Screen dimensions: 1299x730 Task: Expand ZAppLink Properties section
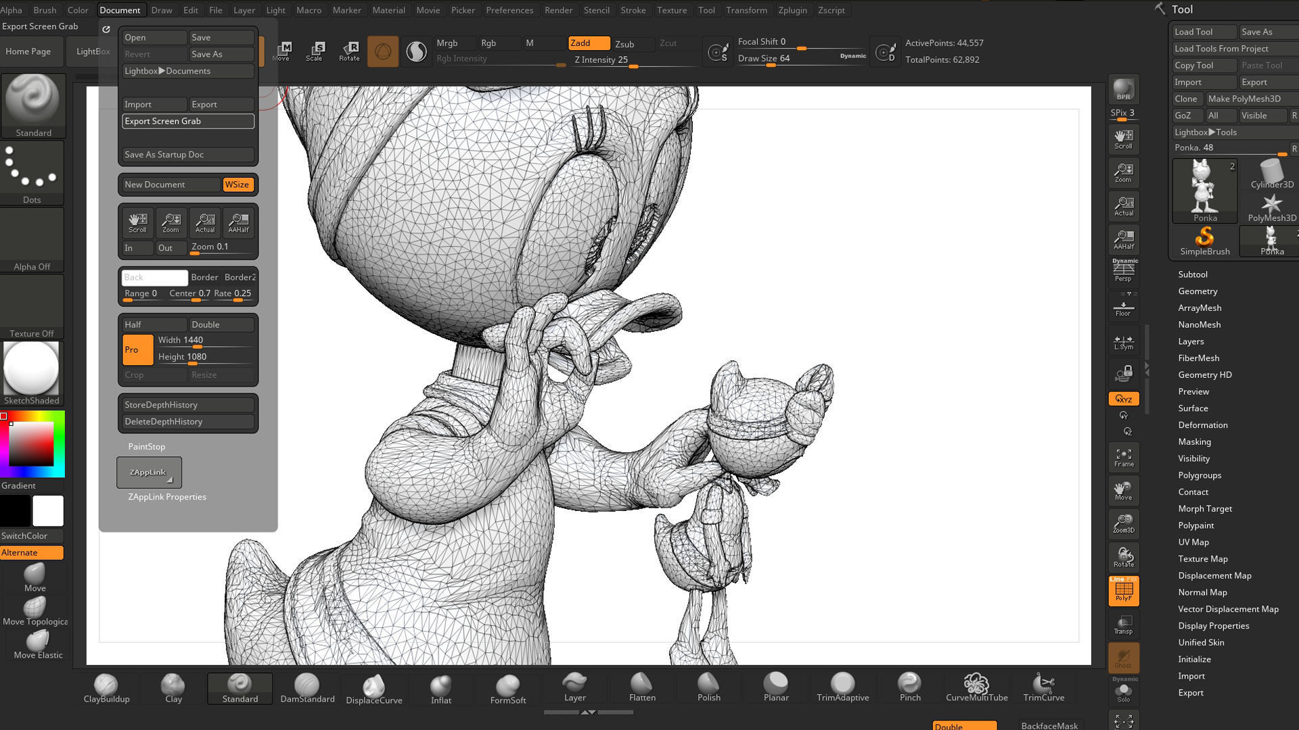(x=167, y=497)
